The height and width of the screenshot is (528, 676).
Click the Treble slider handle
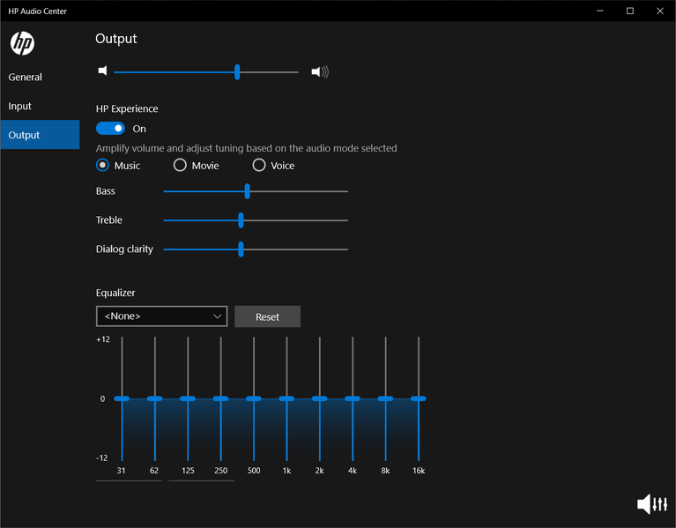pyautogui.click(x=241, y=220)
